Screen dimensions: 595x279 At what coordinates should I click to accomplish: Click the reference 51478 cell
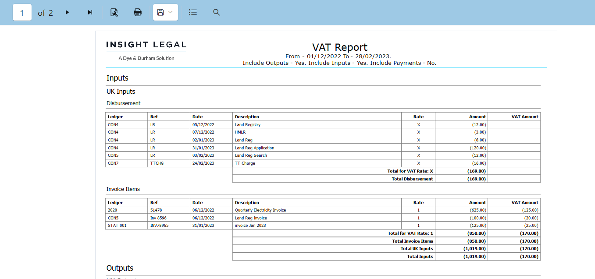(169, 210)
